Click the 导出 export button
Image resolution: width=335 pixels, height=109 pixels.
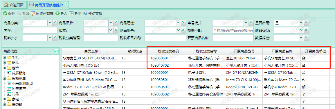75,14
